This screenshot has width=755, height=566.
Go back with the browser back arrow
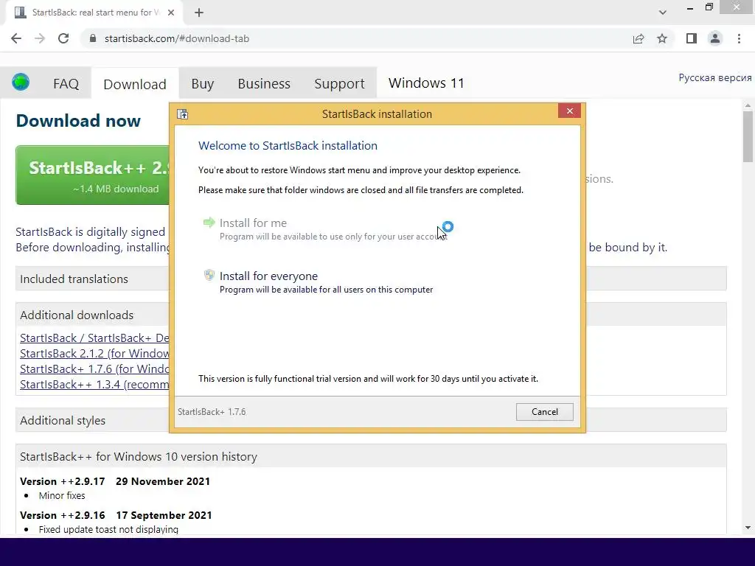pos(16,38)
